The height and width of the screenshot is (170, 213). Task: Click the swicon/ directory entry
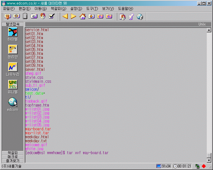pos(32,89)
